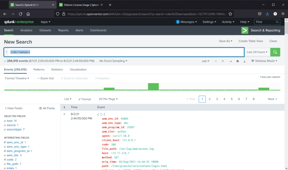
Task: Open Last 24 hours time range picker
Action: click(x=257, y=52)
